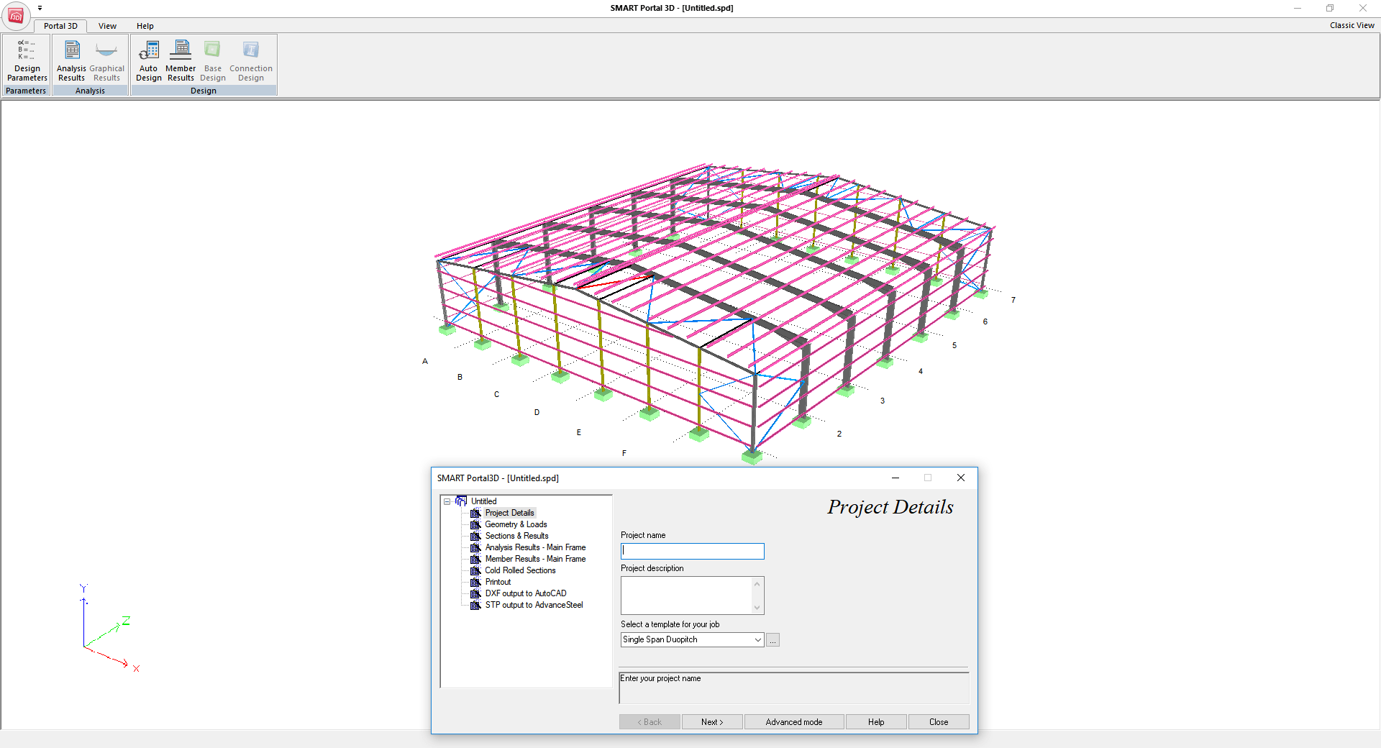Open Member Results in the ribbon

click(181, 60)
